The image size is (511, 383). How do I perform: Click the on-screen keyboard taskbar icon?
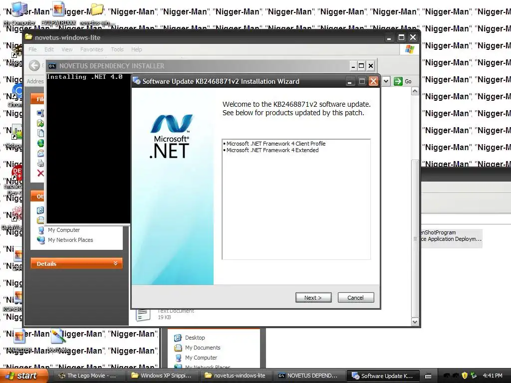pyautogui.click(x=428, y=376)
